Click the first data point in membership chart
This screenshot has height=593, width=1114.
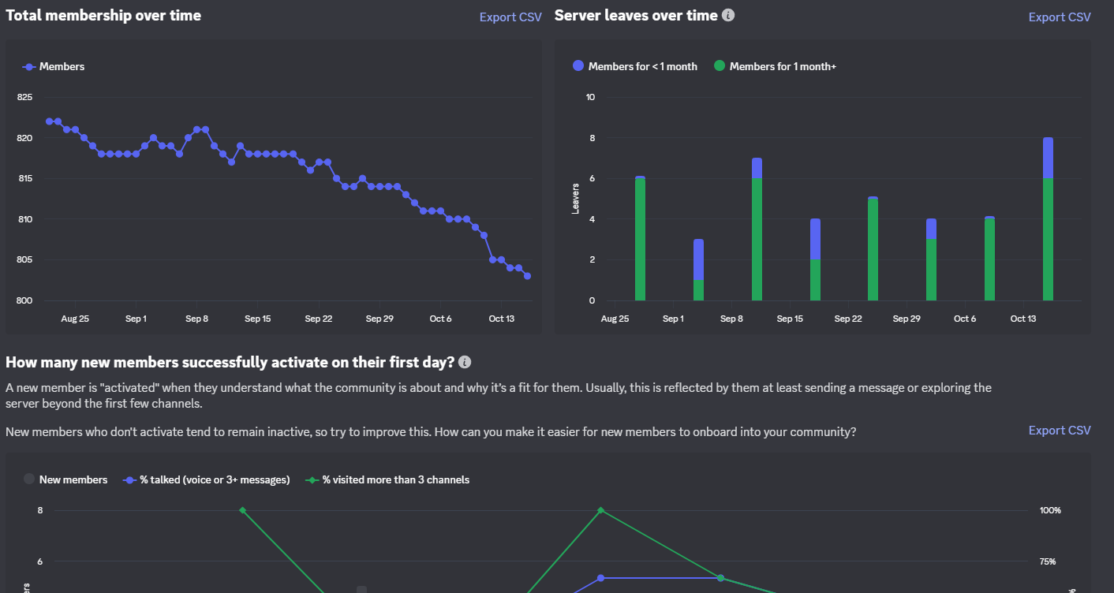click(49, 121)
